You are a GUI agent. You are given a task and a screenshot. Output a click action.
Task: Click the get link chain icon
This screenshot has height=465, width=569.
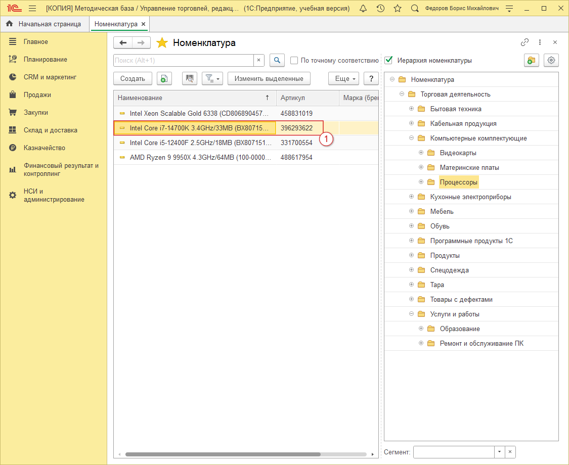tap(524, 42)
